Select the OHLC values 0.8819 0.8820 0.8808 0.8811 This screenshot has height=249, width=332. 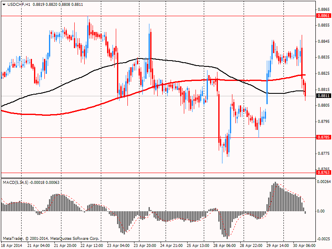coord(58,5)
